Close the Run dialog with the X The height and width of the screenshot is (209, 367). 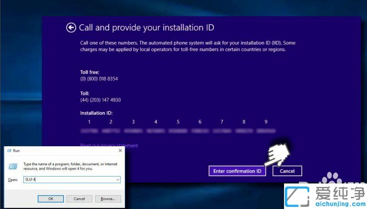click(120, 151)
